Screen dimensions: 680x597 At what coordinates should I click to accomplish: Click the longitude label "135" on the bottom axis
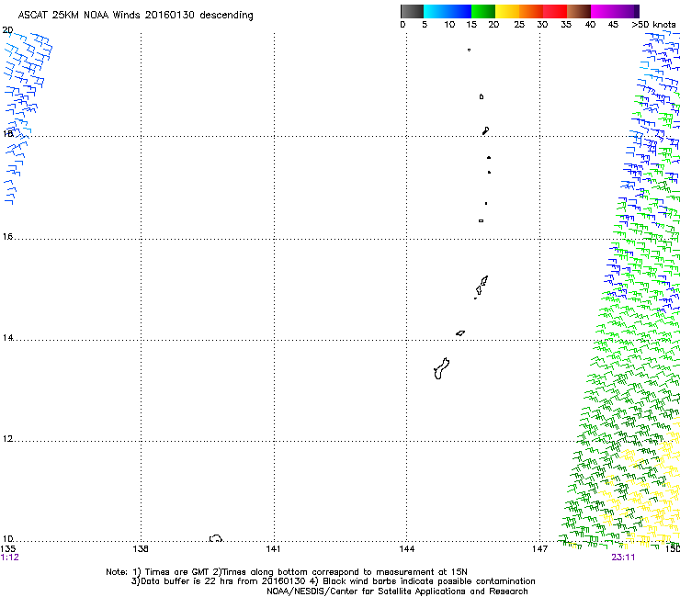click(8, 549)
